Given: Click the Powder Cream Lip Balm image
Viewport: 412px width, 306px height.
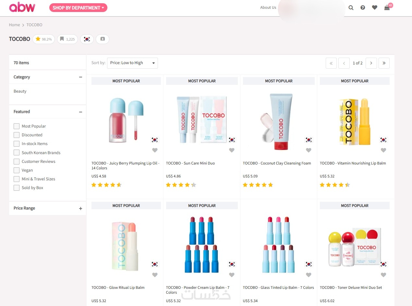Looking at the screenshot, I should click(201, 244).
